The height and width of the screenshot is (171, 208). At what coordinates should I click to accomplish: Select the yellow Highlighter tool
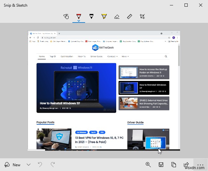click(104, 16)
